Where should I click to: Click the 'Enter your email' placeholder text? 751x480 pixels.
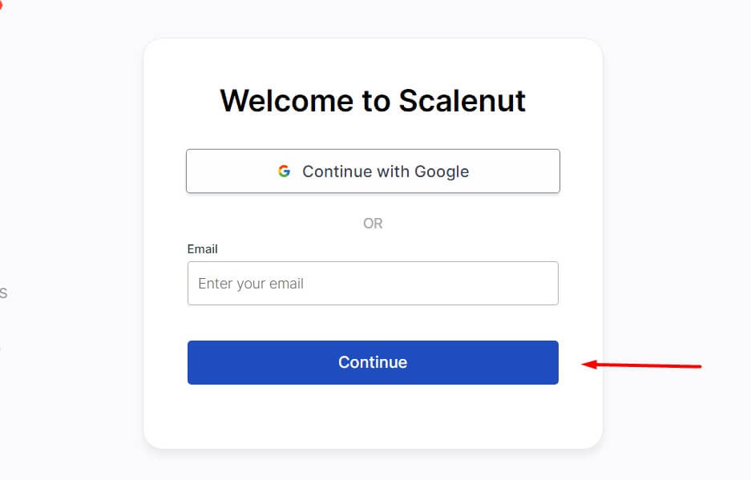click(x=251, y=284)
